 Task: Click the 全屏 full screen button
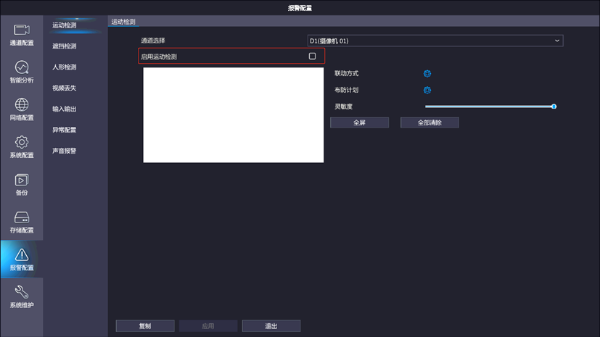tap(359, 122)
